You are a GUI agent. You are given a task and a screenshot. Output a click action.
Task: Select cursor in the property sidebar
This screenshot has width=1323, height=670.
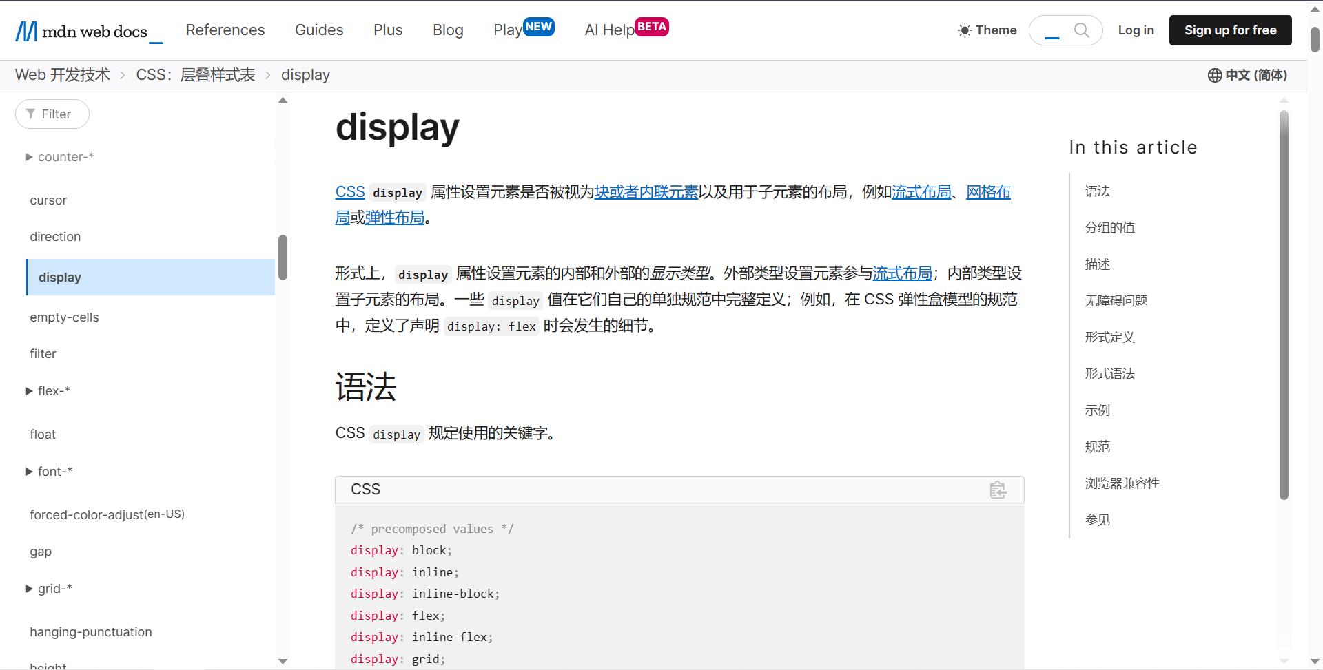[x=48, y=200]
